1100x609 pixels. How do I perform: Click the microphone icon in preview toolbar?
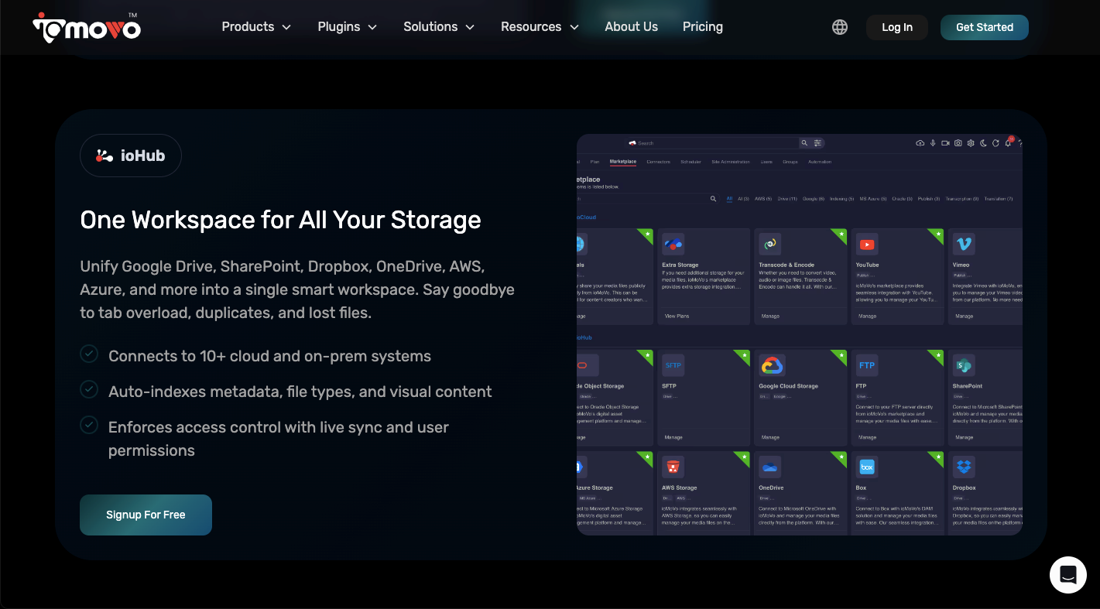[933, 143]
